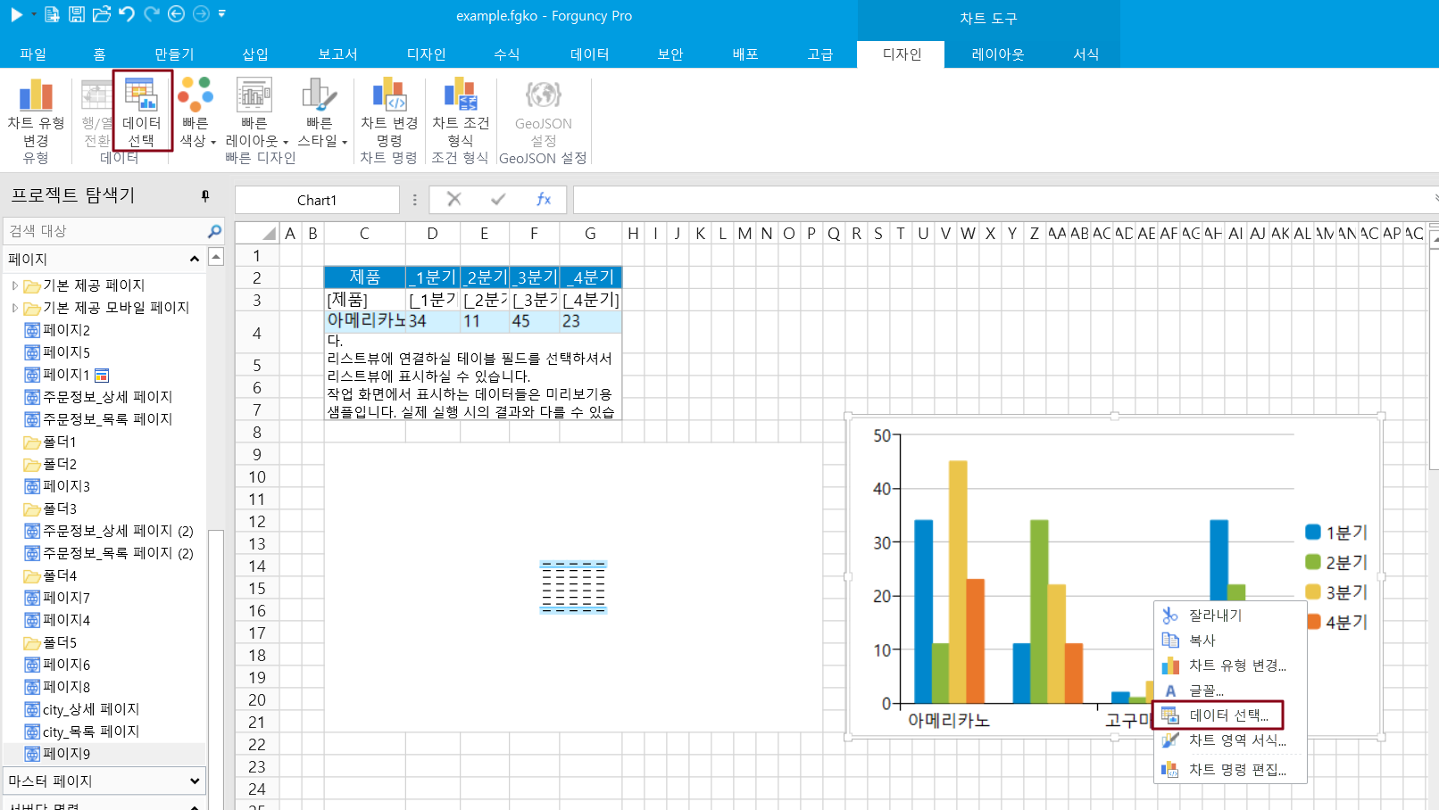Toggle the 4분기 legend entry
Viewport: 1439px width, 810px height.
(1335, 622)
